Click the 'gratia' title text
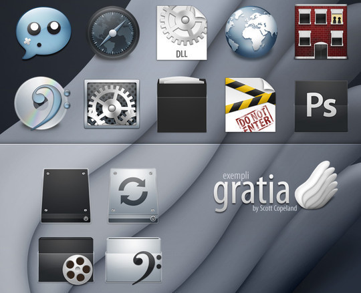 251,193
